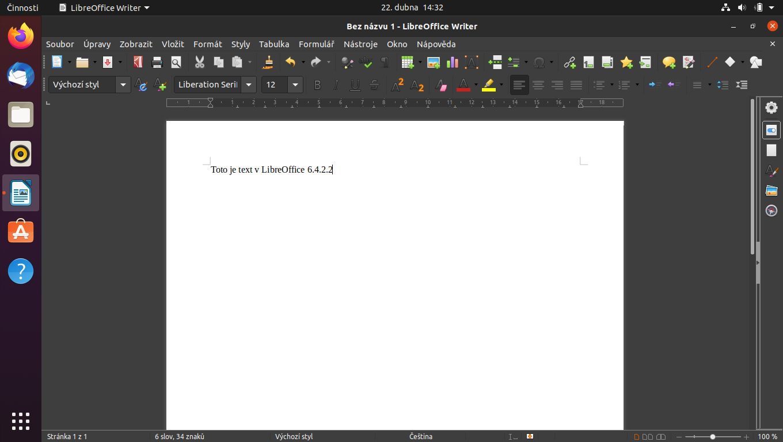This screenshot has height=442, width=783.
Task: Insert chart icon
Action: click(x=453, y=62)
